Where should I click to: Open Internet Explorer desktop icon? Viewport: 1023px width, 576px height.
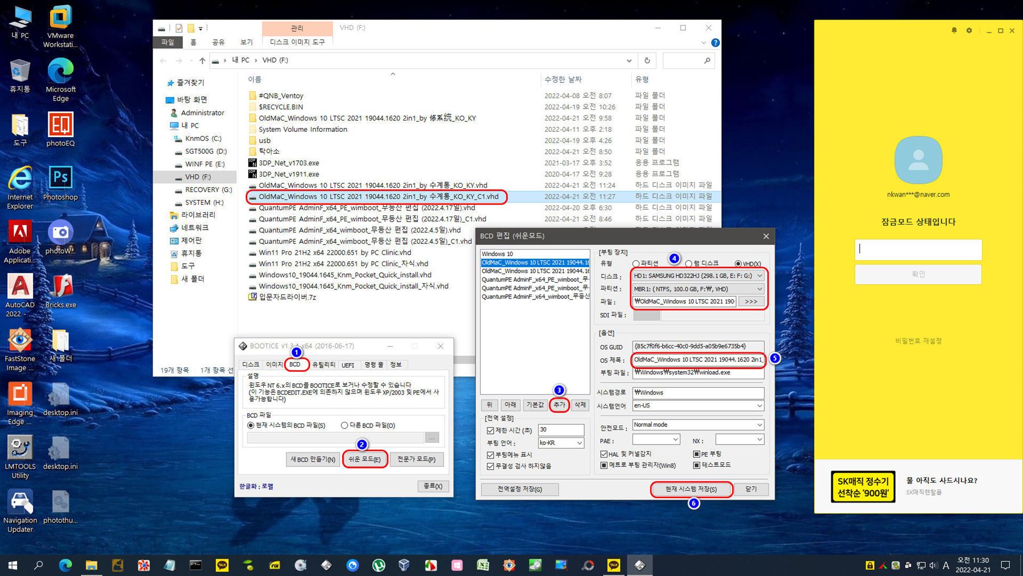pos(20,188)
